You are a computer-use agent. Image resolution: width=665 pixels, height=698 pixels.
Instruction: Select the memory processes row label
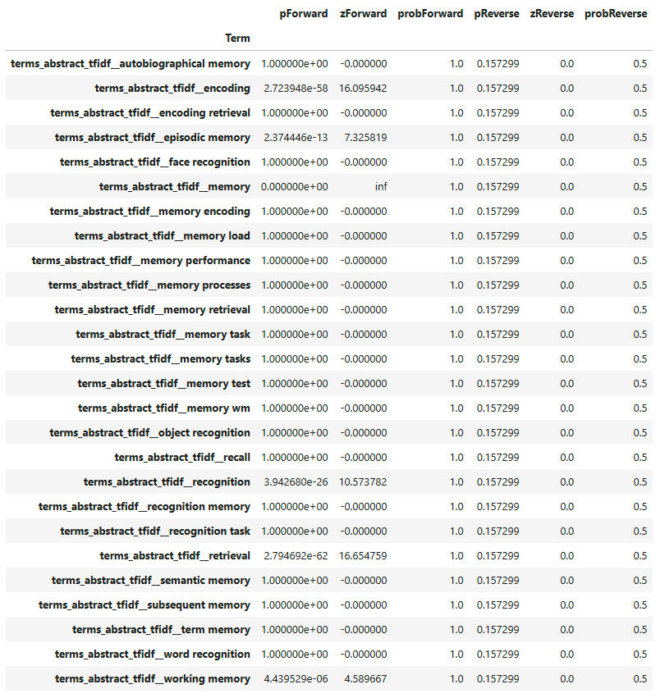click(149, 285)
